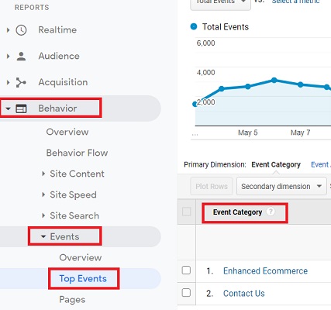Image resolution: width=331 pixels, height=310 pixels.
Task: Open Behavior Flow report
Action: [x=77, y=153]
